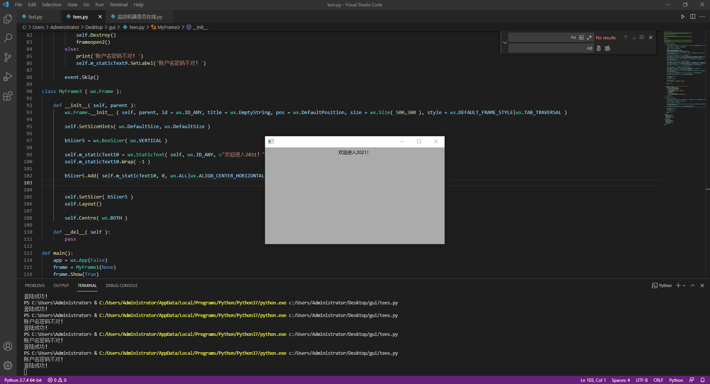Click the Administrator breadcrumb segment
Image resolution: width=710 pixels, height=384 pixels.
65,27
